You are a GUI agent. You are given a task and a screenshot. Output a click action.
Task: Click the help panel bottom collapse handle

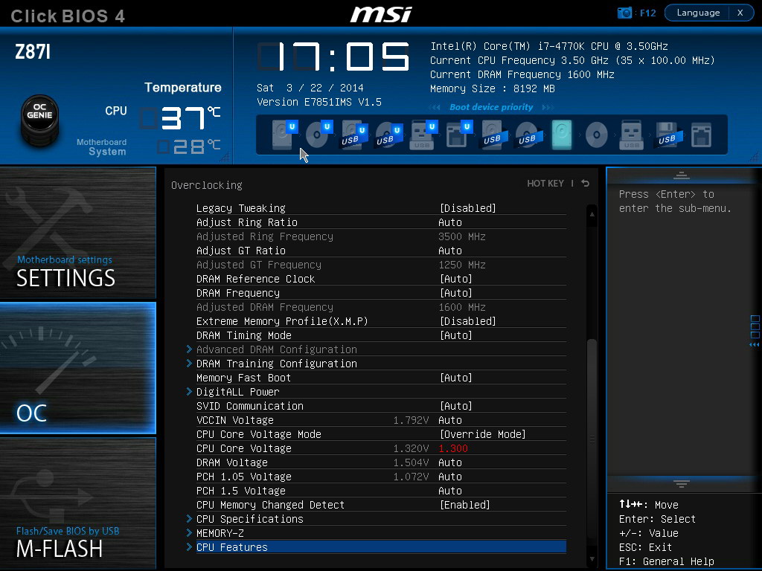click(x=682, y=483)
